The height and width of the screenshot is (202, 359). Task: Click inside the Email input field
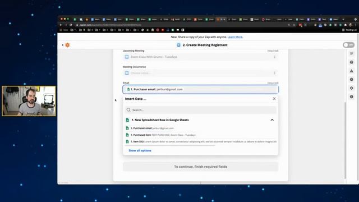(x=201, y=89)
